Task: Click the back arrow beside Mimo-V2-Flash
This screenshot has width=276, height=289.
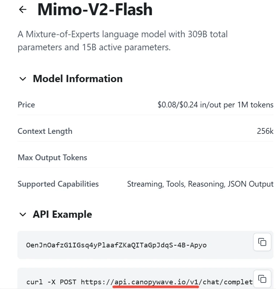Action: pos(23,10)
